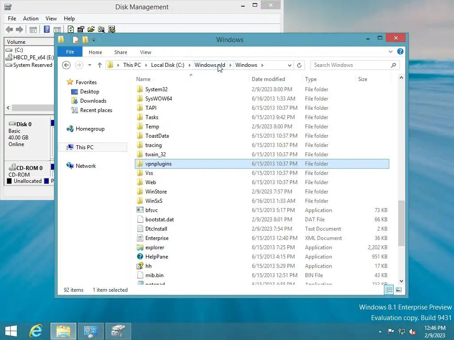Screen dimensions: 454x340
Task: Click Local Disk (C:) breadcrumb
Action: click(168, 65)
